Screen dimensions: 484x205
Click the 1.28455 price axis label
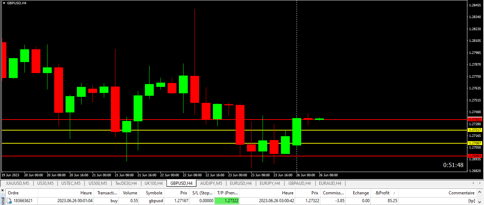pos(475,5)
